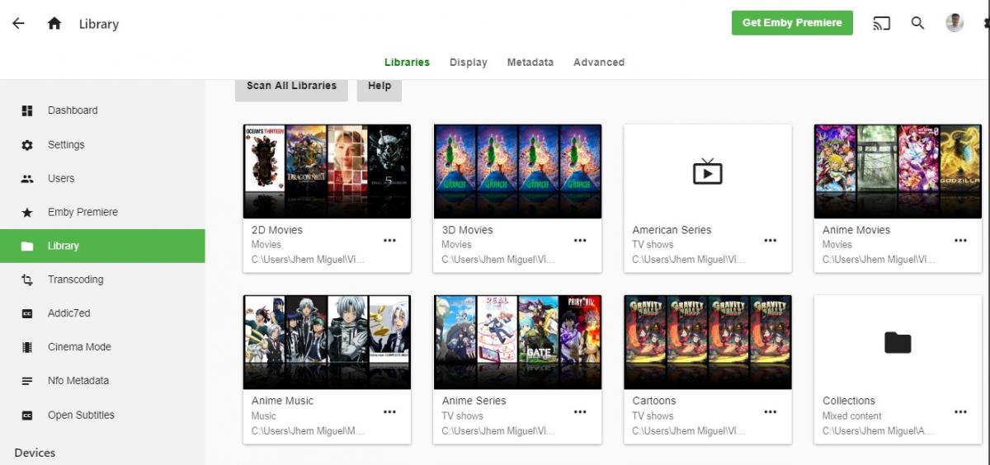Click the Transcoding icon in sidebar
Image resolution: width=990 pixels, height=465 pixels.
click(x=27, y=280)
